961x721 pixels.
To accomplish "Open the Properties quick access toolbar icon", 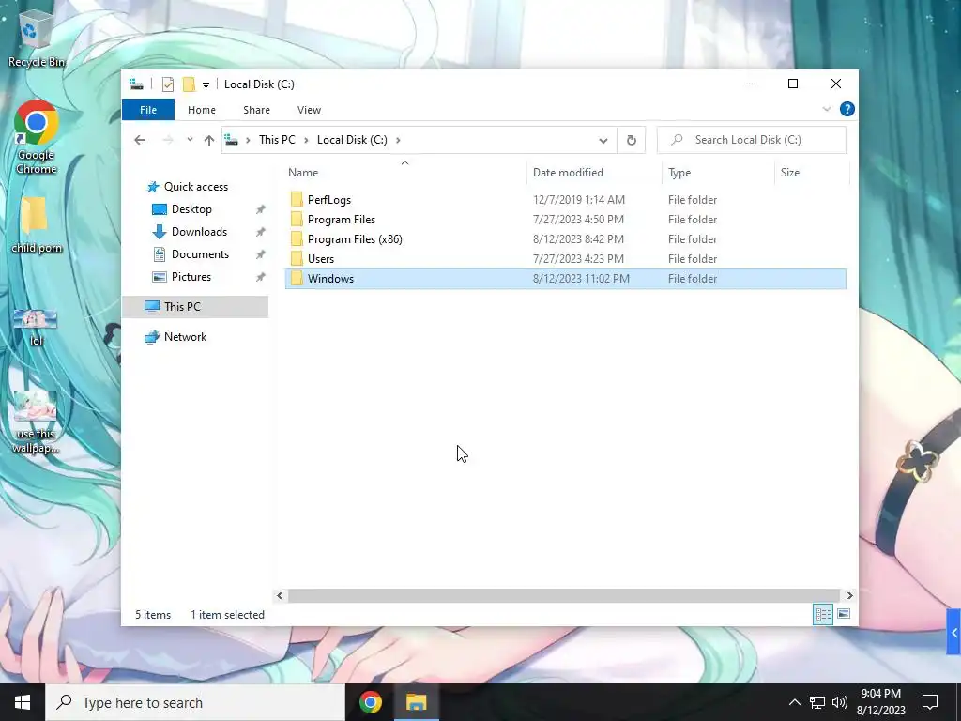I will [x=167, y=84].
